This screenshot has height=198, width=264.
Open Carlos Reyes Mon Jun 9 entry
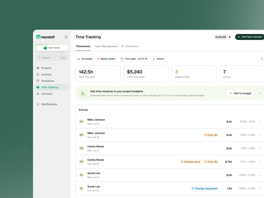point(170,148)
